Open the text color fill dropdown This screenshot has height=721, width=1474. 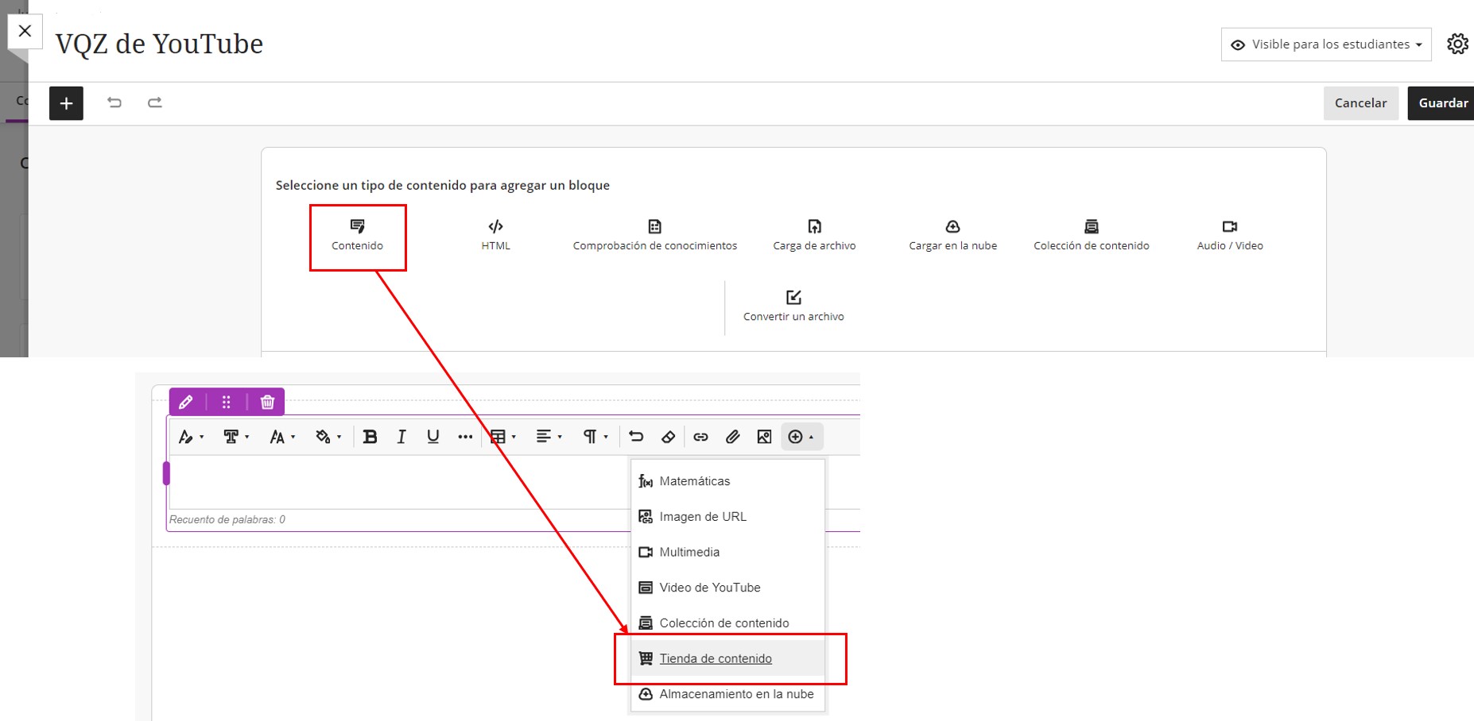pos(328,437)
